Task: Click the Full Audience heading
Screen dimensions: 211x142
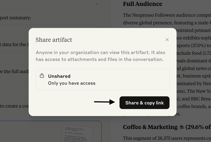Action: click(x=143, y=4)
